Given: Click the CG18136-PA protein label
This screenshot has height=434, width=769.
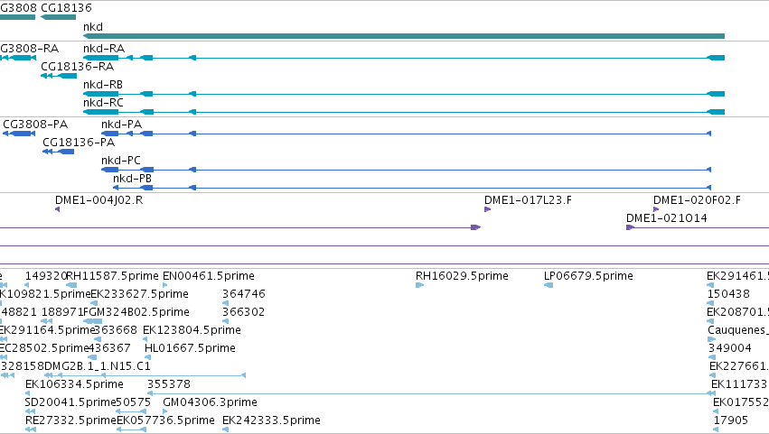Looking at the screenshot, I should (79, 143).
